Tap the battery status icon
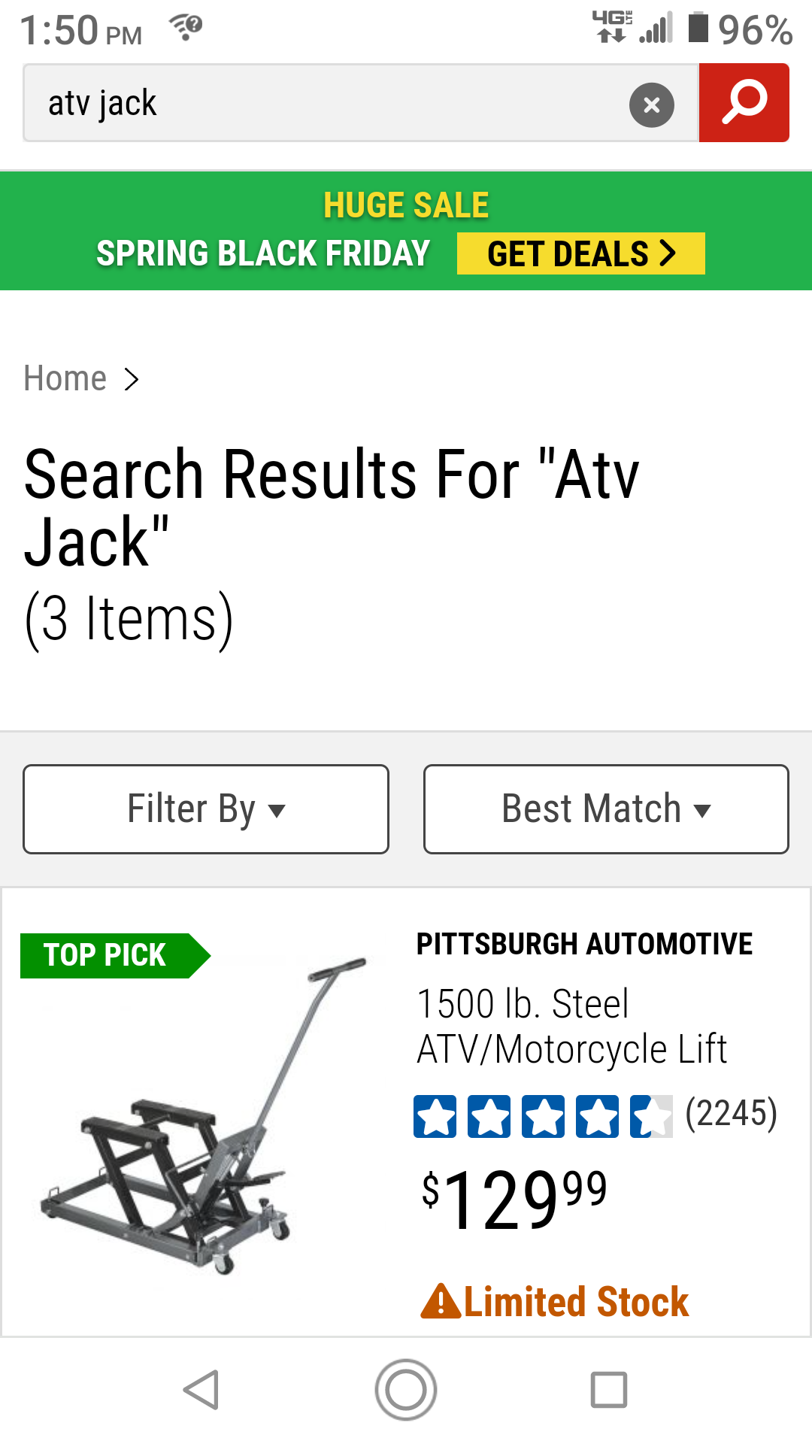812x1444 pixels. [698, 28]
